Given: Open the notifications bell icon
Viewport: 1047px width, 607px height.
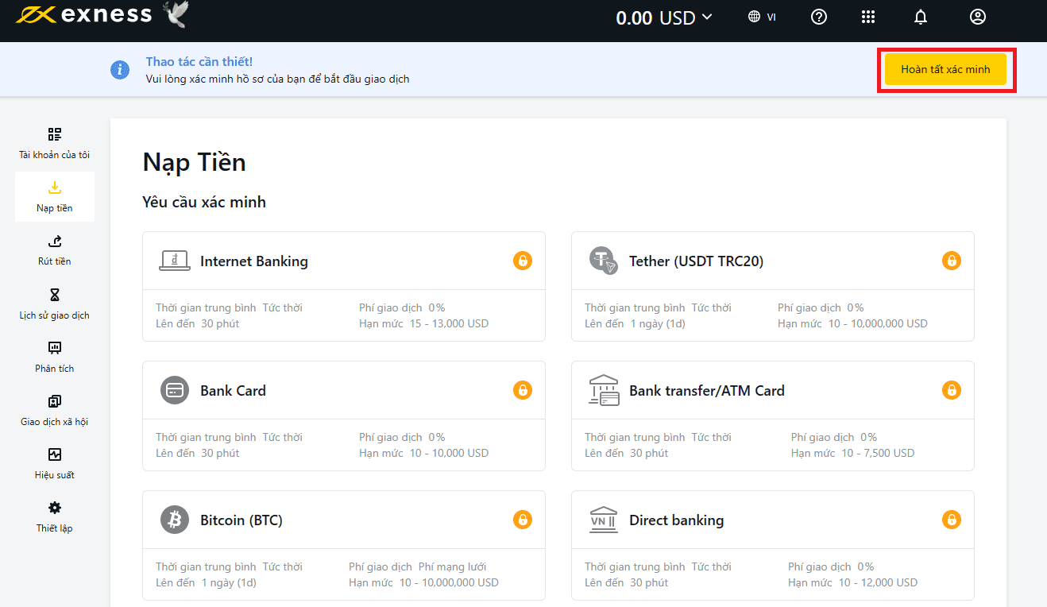Looking at the screenshot, I should [x=921, y=17].
